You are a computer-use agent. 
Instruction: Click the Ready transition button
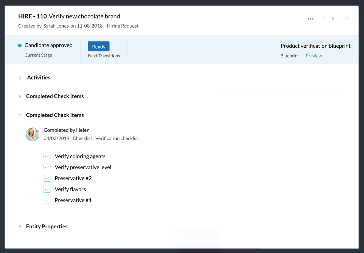(x=99, y=47)
